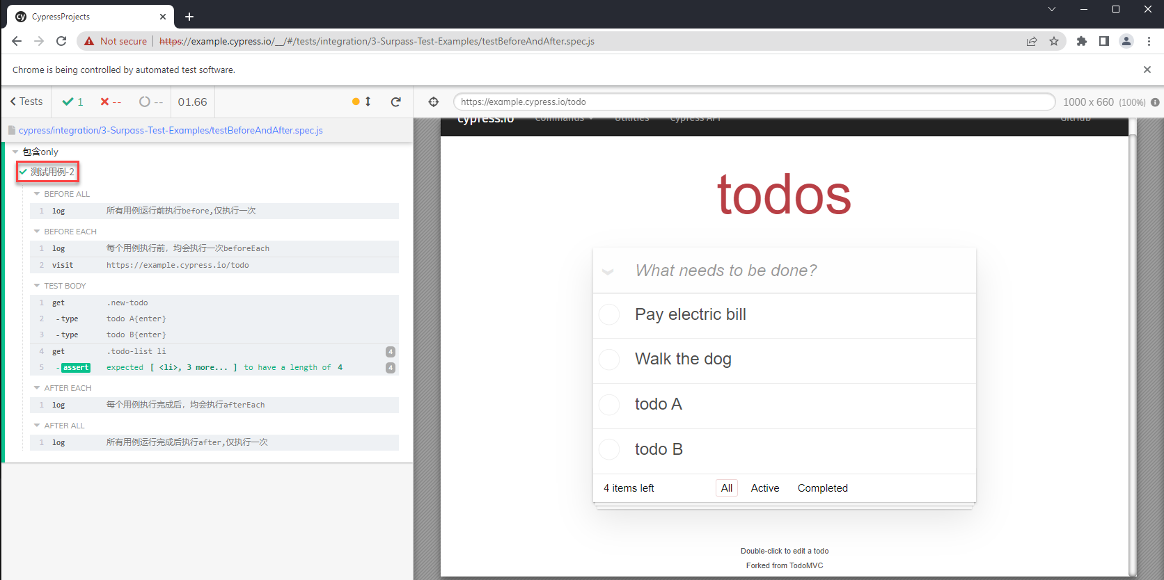Check off Walk the dog todo

[609, 360]
